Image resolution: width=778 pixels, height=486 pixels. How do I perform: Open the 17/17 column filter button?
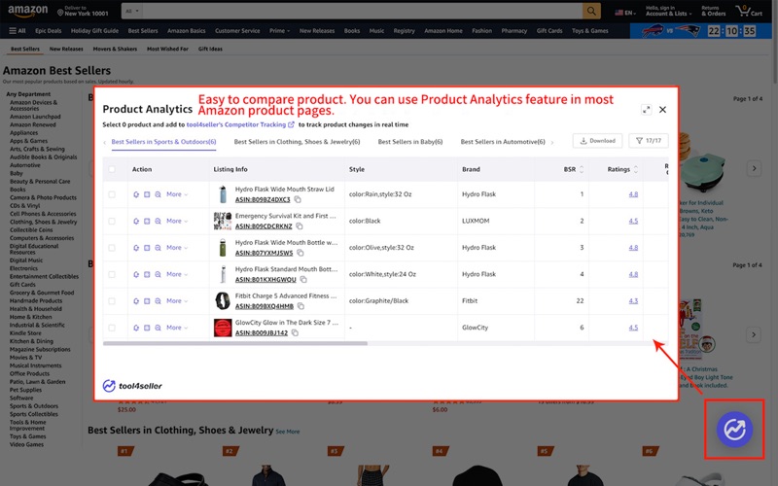pyautogui.click(x=649, y=141)
